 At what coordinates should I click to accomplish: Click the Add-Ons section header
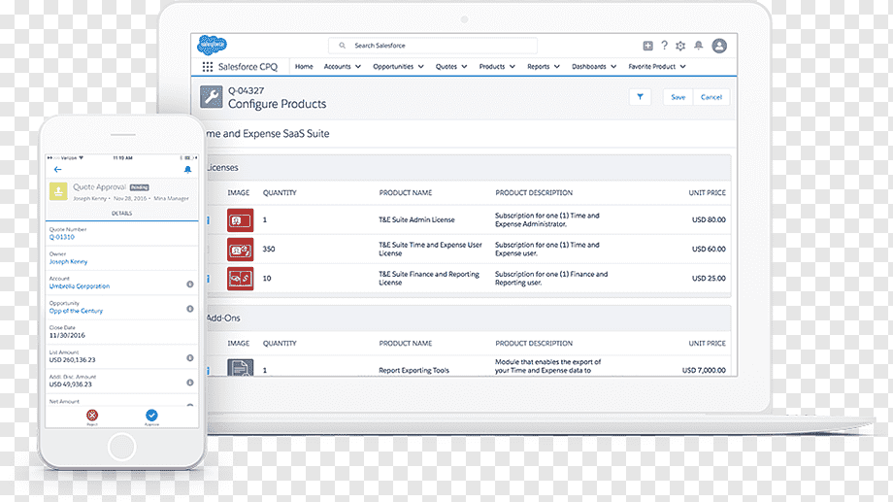[468, 318]
